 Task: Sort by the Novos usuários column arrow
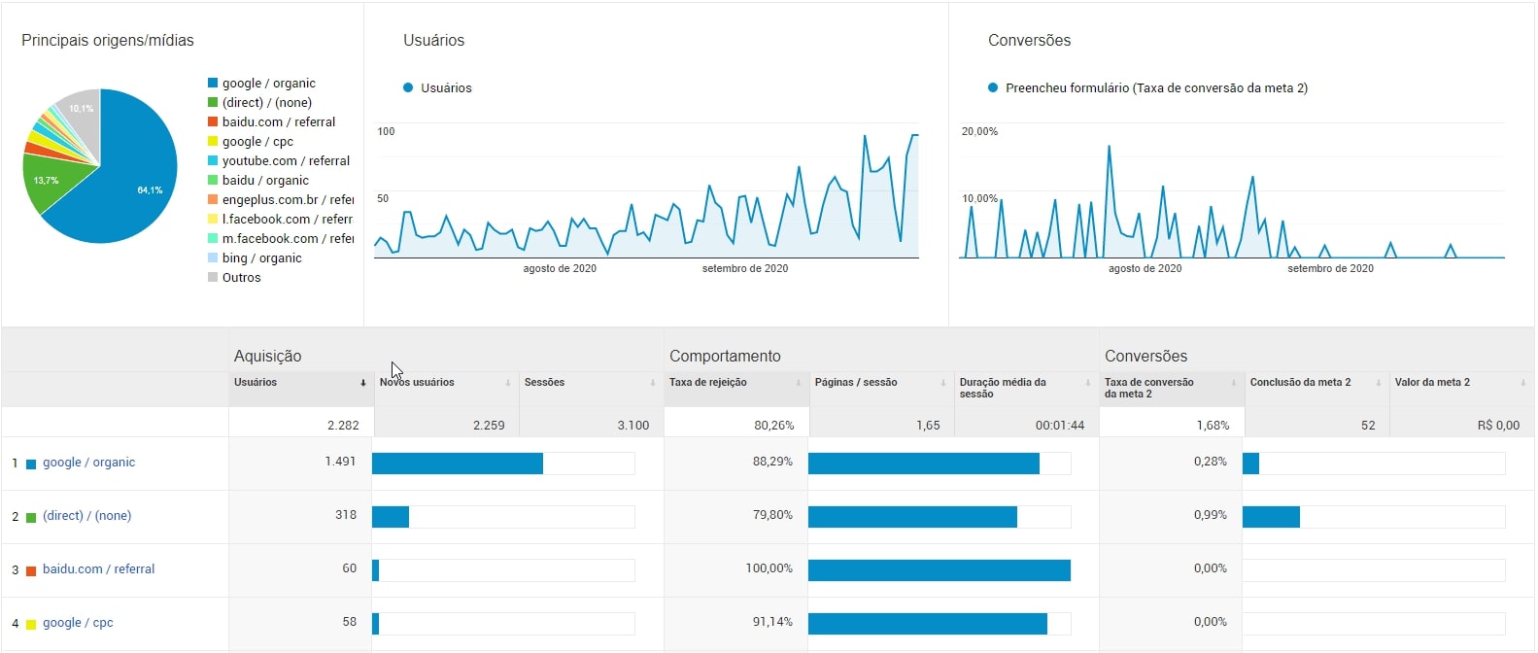point(508,383)
